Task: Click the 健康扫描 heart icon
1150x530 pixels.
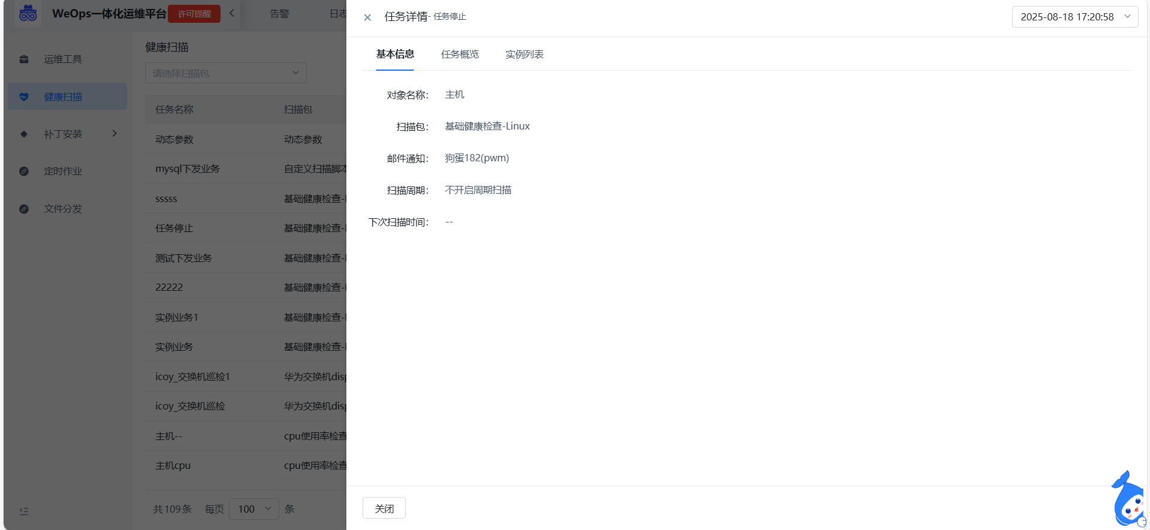Action: coord(24,97)
